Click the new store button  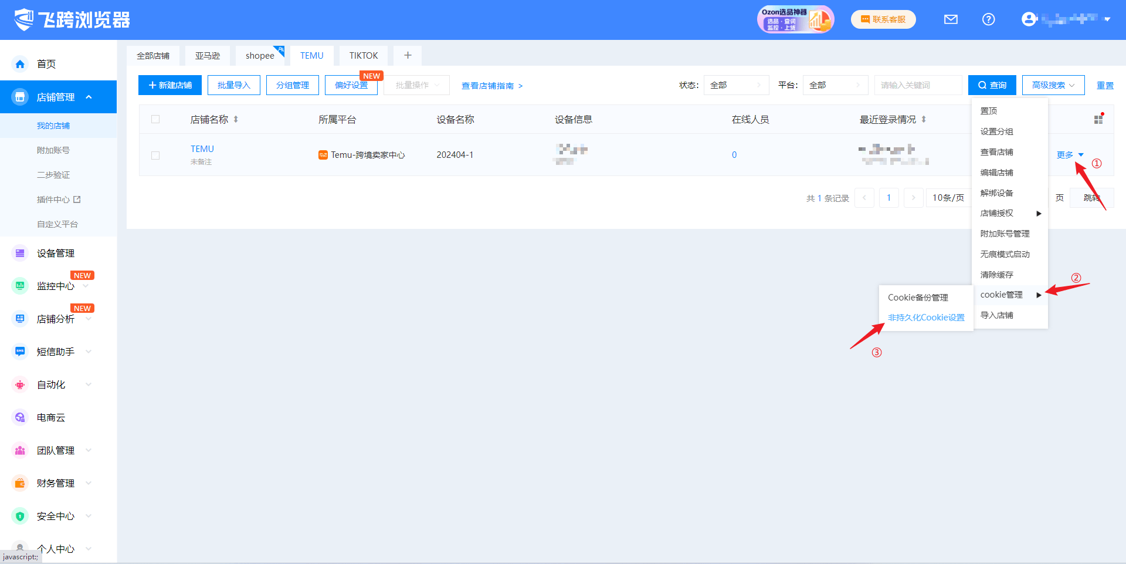[x=170, y=86]
